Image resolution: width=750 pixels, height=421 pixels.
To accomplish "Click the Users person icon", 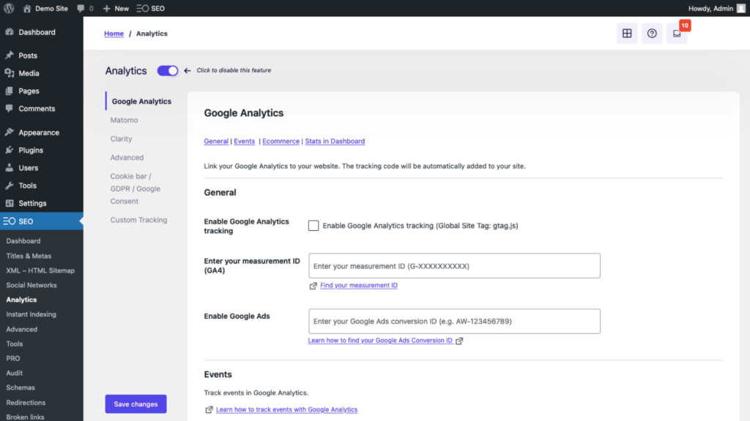I will (9, 167).
